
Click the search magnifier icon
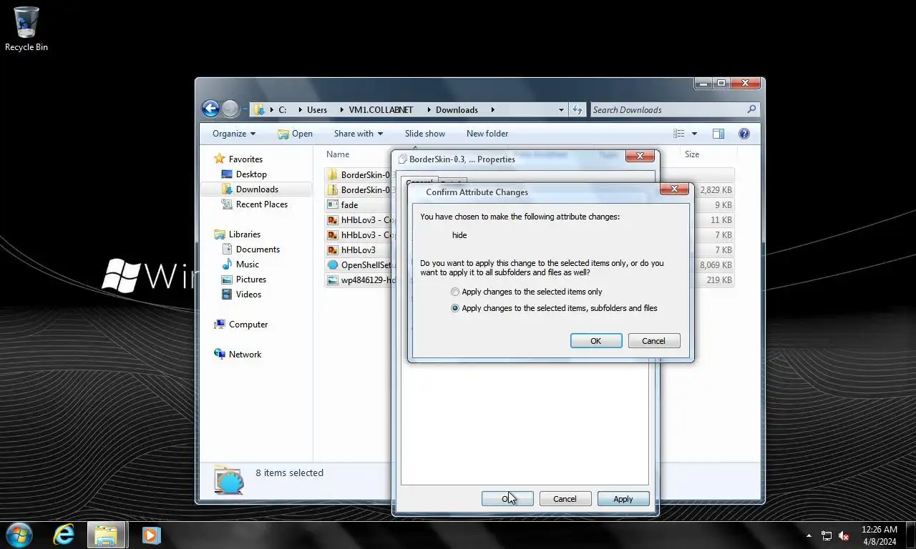tap(751, 109)
